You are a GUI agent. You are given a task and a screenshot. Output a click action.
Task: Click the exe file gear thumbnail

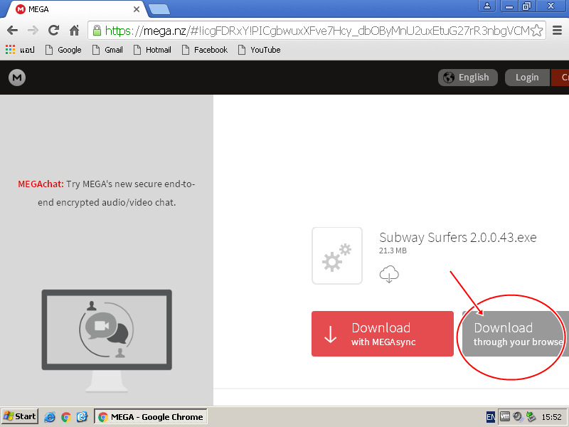[337, 255]
